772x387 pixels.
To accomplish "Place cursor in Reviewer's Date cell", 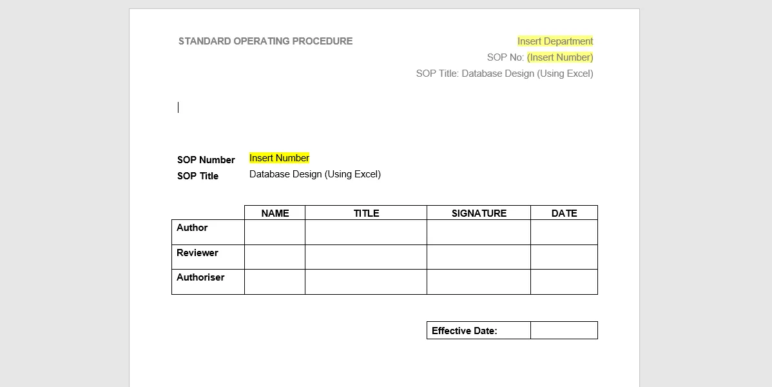I will pyautogui.click(x=565, y=257).
